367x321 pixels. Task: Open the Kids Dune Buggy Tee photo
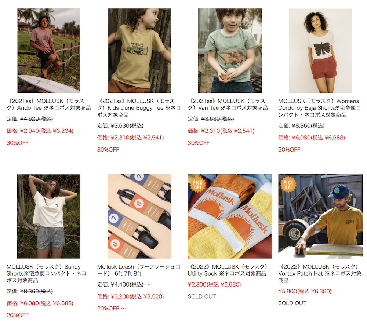click(139, 51)
